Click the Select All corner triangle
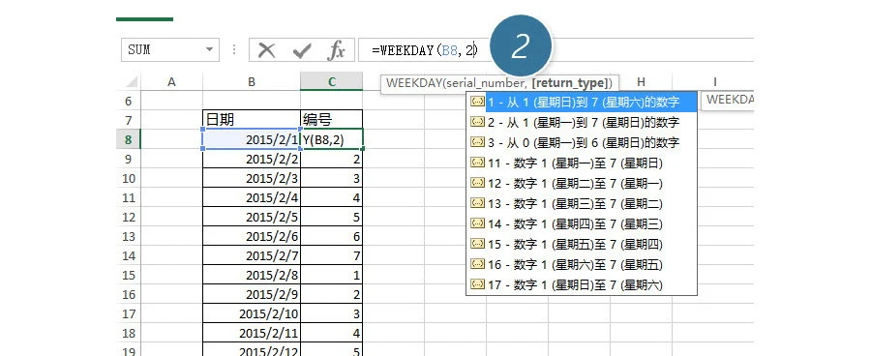871x356 pixels. click(132, 82)
